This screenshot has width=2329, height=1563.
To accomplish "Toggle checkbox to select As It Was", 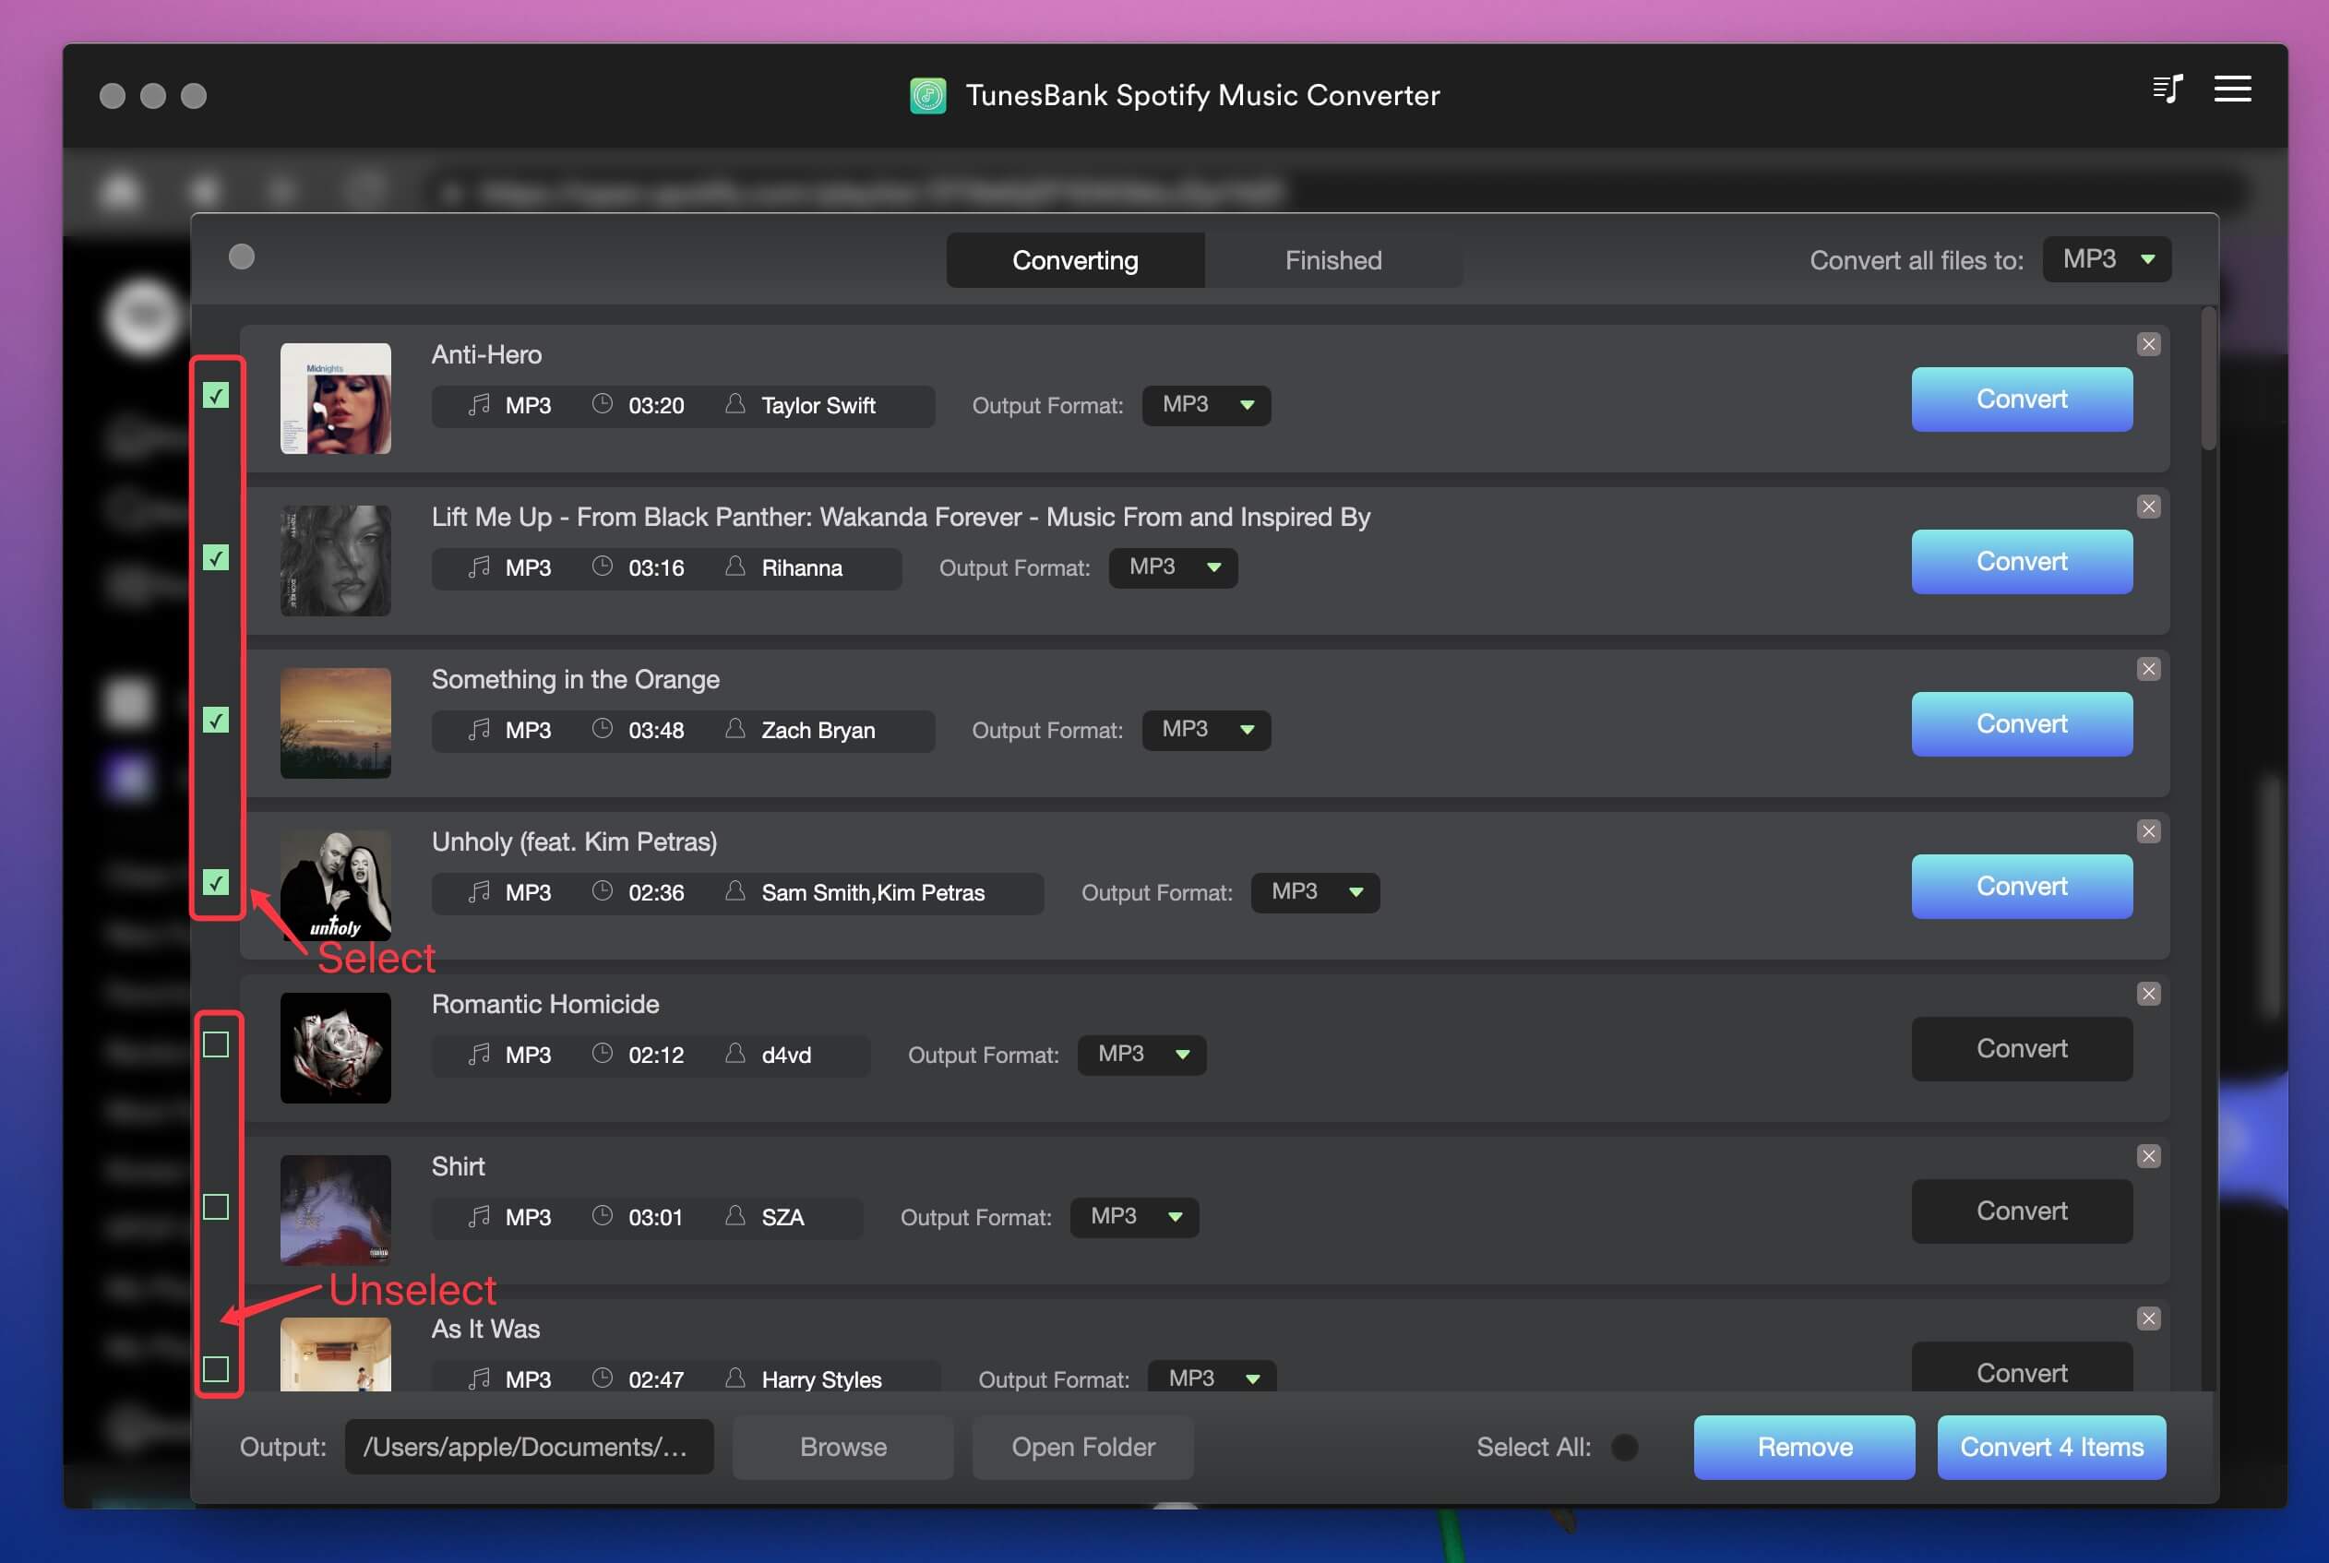I will (216, 1369).
